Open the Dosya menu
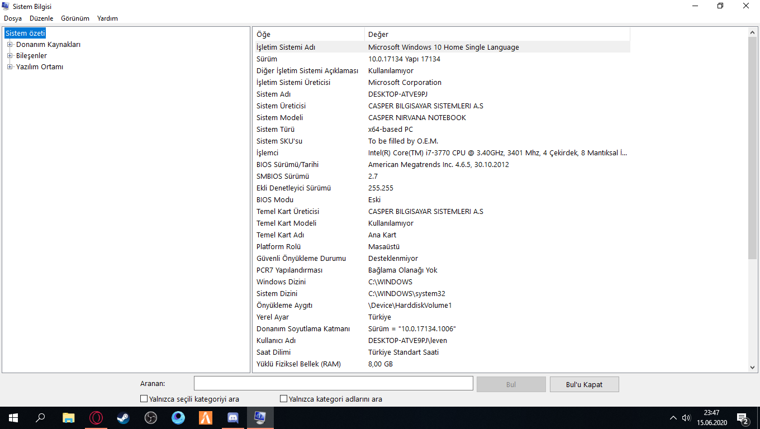The width and height of the screenshot is (760, 429). [13, 18]
